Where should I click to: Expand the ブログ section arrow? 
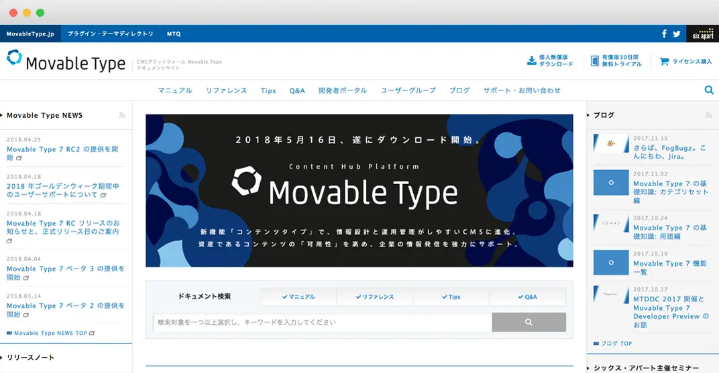pyautogui.click(x=588, y=115)
